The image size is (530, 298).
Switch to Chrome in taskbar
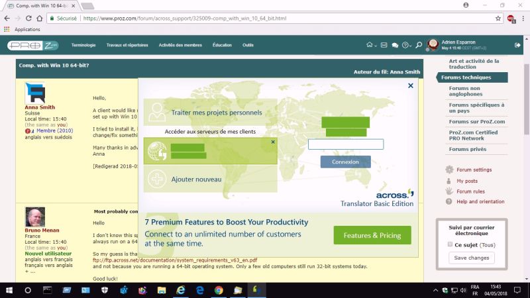click(x=219, y=290)
